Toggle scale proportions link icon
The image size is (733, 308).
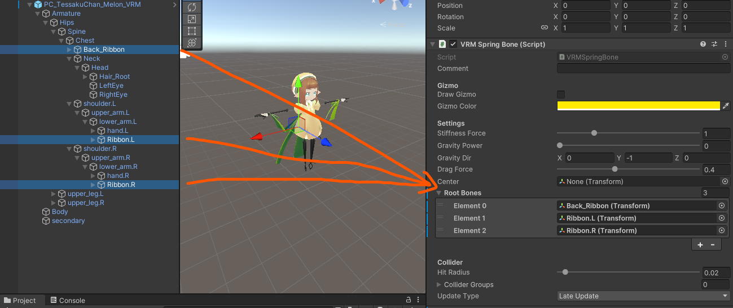pos(544,28)
